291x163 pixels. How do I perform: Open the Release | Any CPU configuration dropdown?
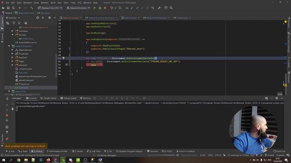50,8
